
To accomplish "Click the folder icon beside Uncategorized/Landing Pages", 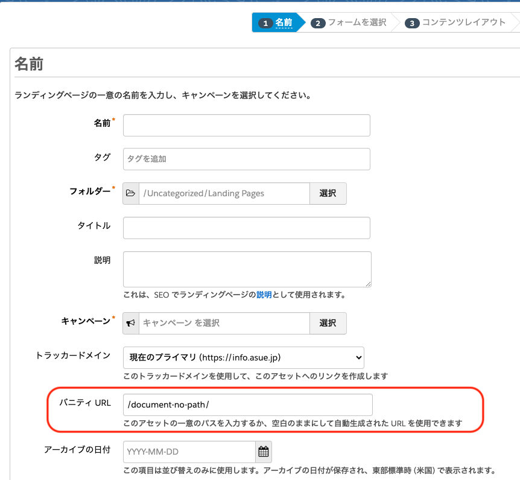I will [x=131, y=193].
